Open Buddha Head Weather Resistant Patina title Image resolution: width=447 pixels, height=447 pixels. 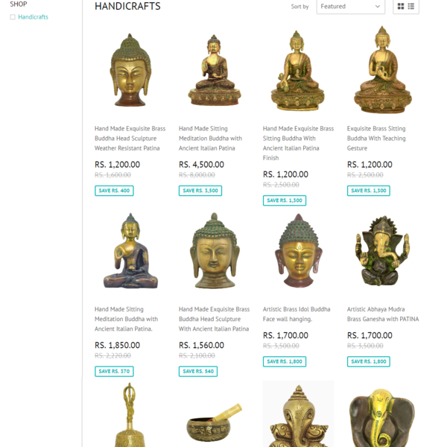pos(130,139)
